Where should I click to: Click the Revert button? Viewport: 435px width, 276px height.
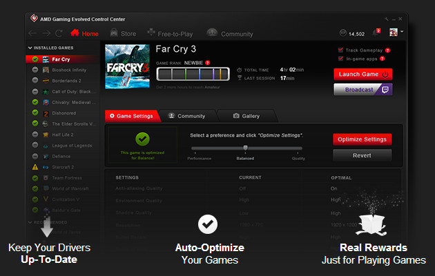click(362, 155)
